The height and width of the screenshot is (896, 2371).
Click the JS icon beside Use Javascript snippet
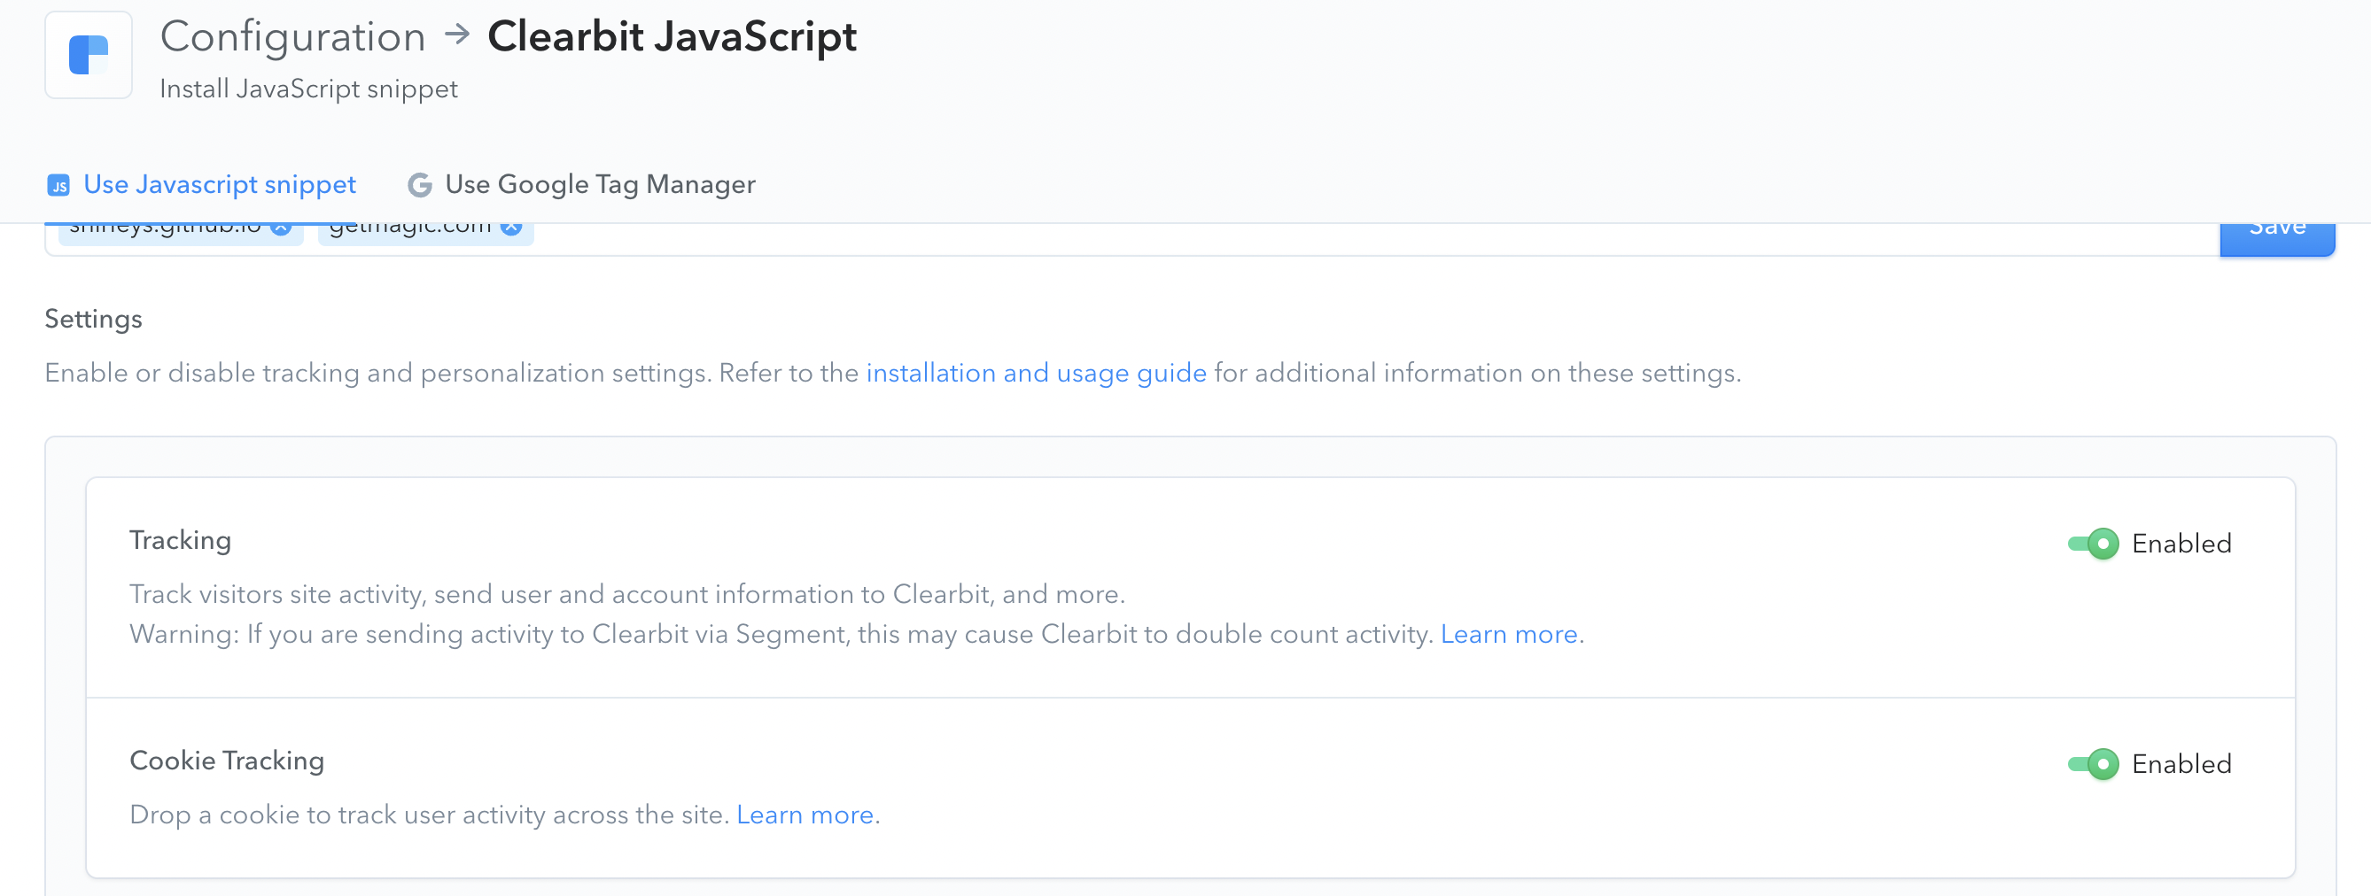click(x=58, y=186)
